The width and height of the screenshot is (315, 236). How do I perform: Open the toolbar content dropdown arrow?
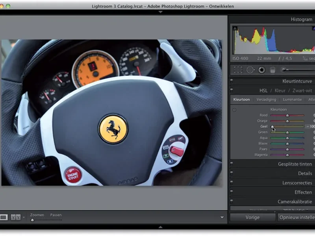222,218
